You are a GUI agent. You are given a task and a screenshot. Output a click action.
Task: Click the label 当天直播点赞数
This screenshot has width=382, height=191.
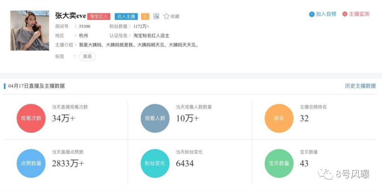pos(68,152)
